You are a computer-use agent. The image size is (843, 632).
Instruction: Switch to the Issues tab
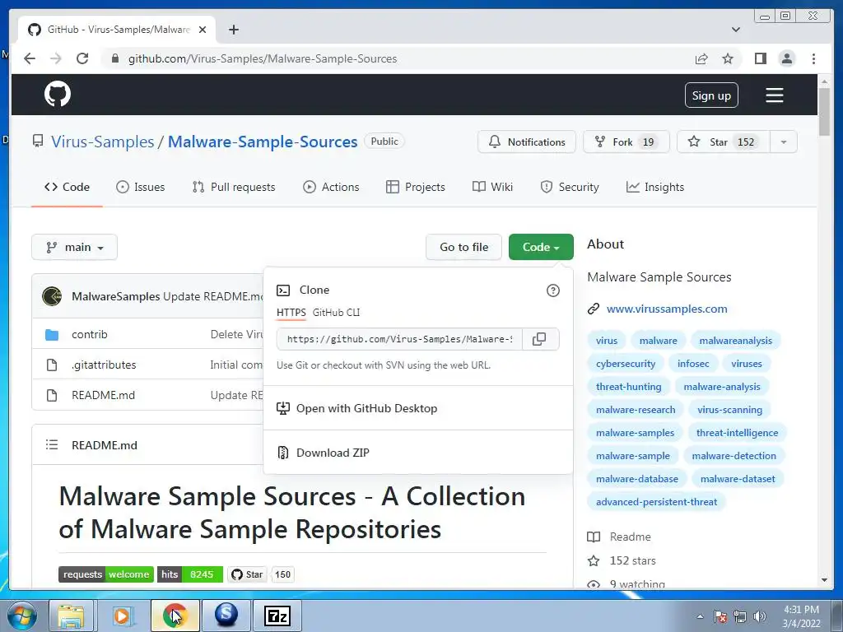[x=141, y=187]
